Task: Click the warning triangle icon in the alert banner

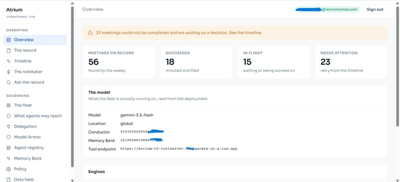Action: (90, 33)
